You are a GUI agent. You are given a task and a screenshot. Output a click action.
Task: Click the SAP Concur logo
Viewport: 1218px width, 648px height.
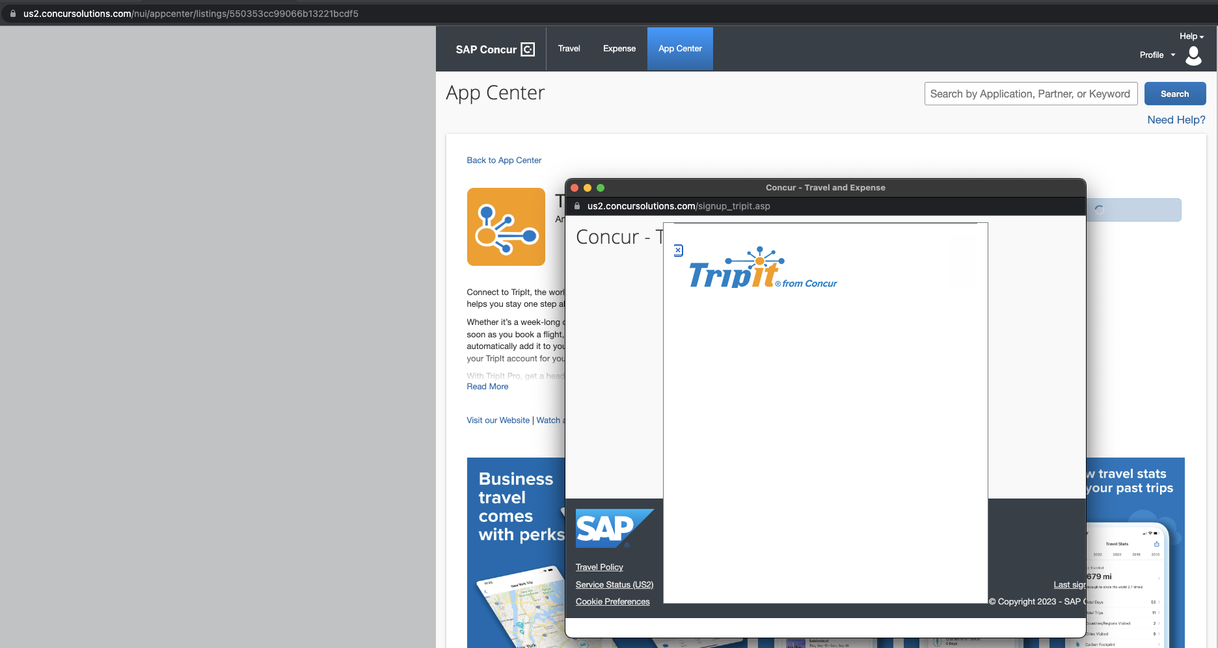(x=495, y=49)
